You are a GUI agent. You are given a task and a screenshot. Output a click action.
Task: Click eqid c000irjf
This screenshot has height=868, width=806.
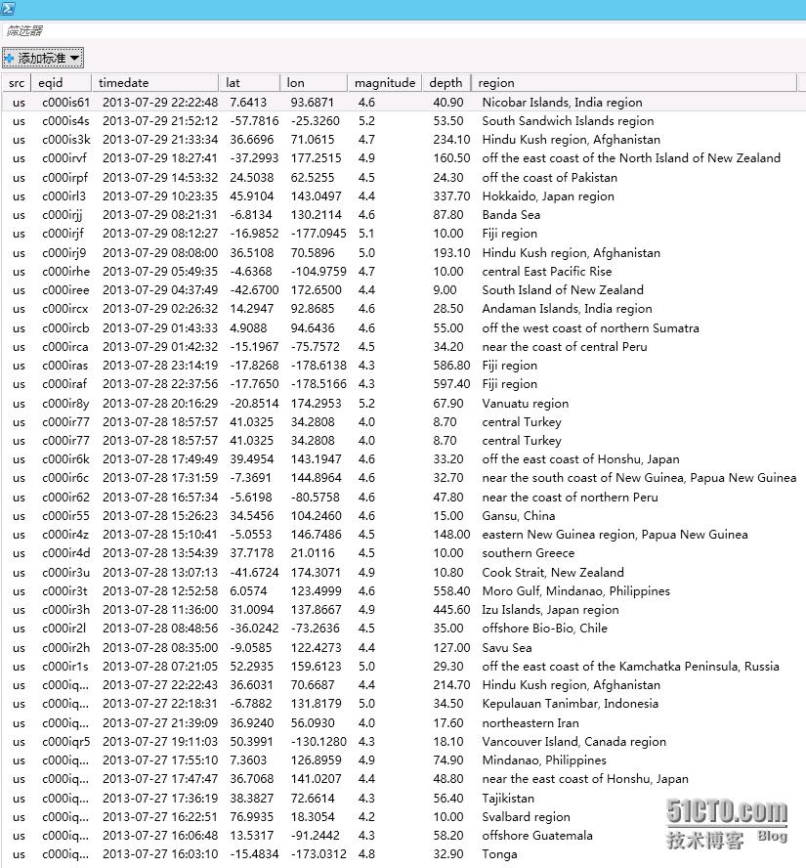click(x=63, y=234)
